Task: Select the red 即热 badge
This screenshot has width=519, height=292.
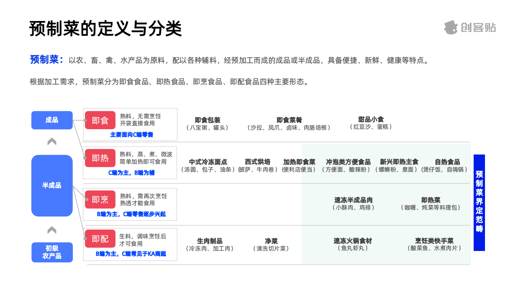Action: point(100,158)
